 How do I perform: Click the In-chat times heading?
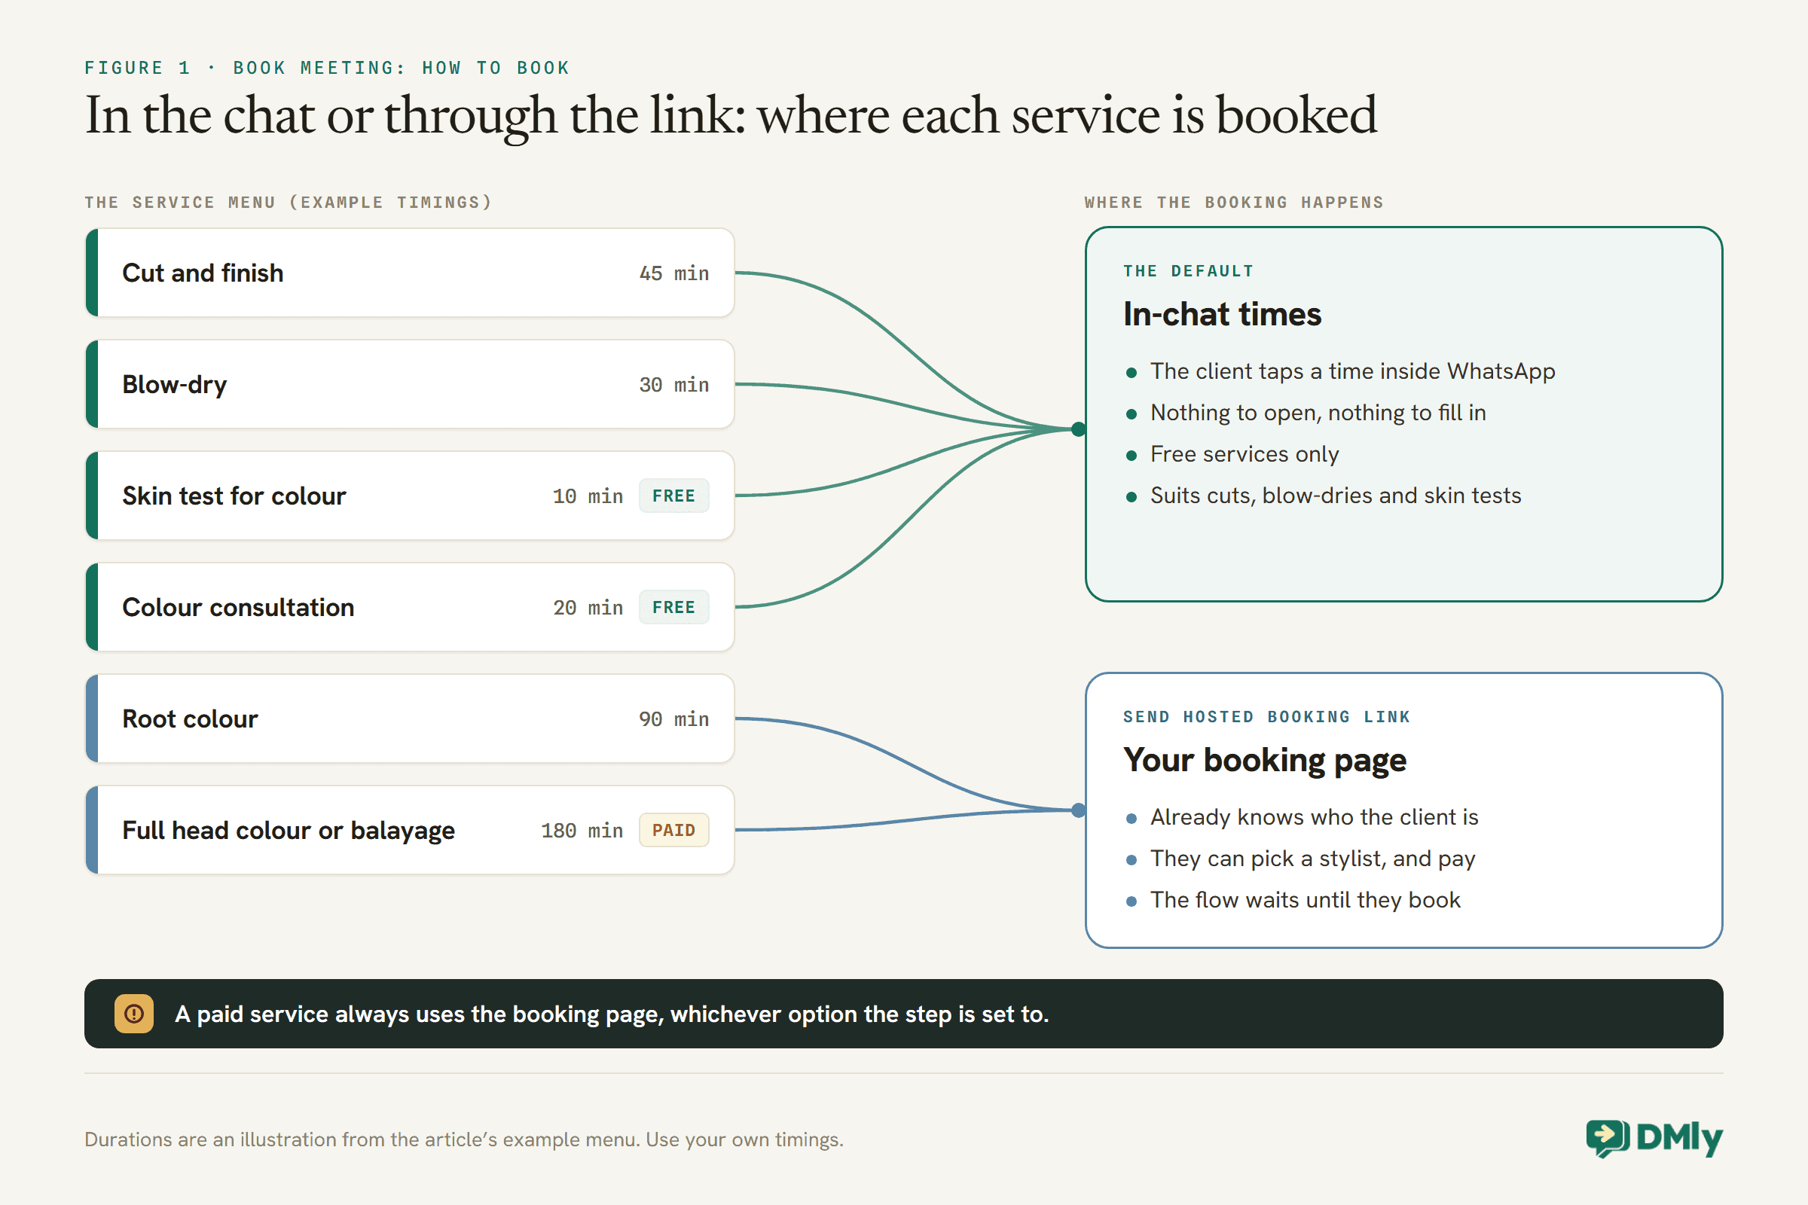click(1222, 314)
